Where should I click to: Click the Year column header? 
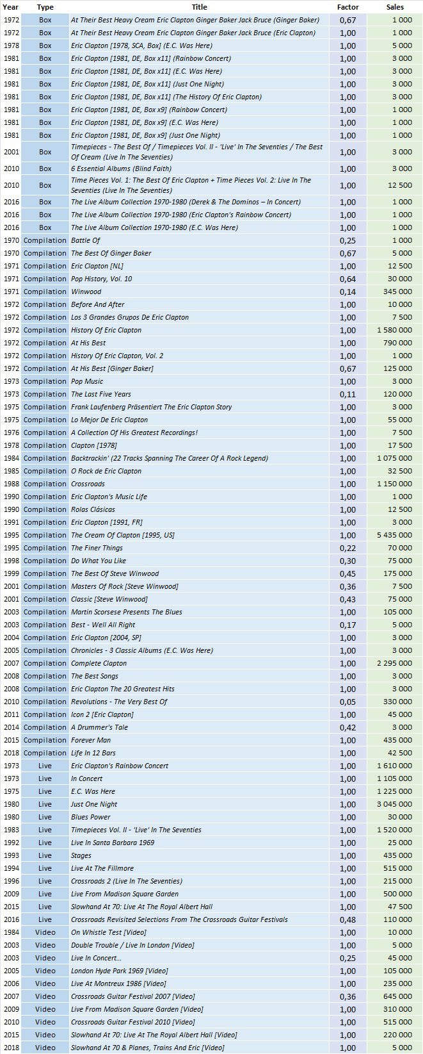(11, 7)
